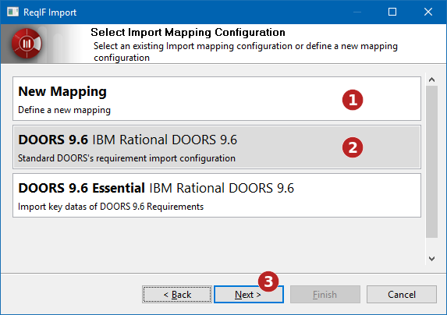Click the scrollbar up arrow
The width and height of the screenshot is (447, 315).
(x=431, y=80)
